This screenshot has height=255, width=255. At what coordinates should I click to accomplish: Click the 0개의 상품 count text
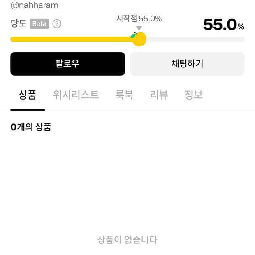point(31,127)
